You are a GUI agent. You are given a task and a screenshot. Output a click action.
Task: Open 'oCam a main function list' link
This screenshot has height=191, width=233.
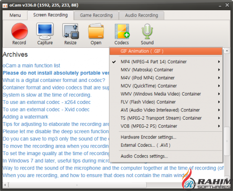pyautogui.click(x=31, y=66)
